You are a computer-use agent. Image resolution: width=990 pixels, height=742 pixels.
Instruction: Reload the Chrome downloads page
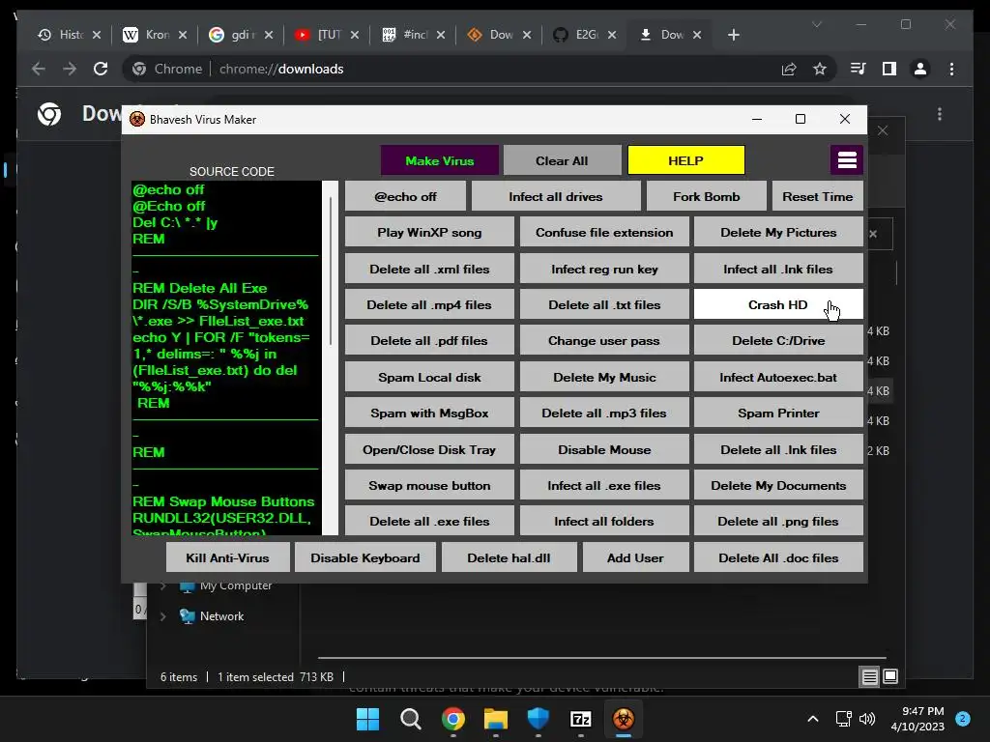[101, 69]
